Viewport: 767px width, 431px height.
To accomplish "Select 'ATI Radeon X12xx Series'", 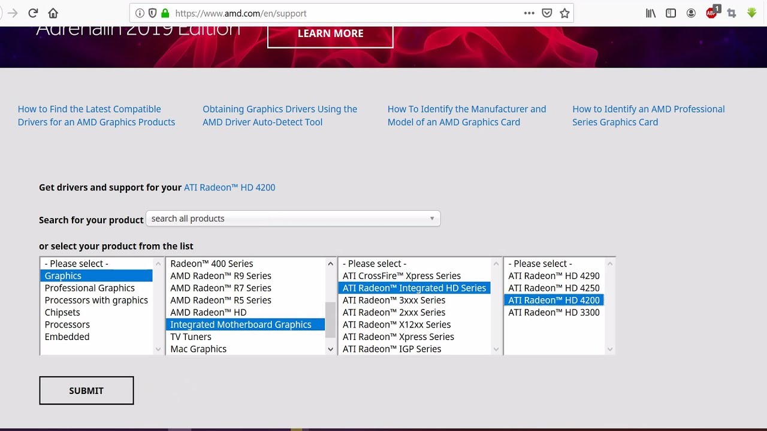I will coord(415,324).
